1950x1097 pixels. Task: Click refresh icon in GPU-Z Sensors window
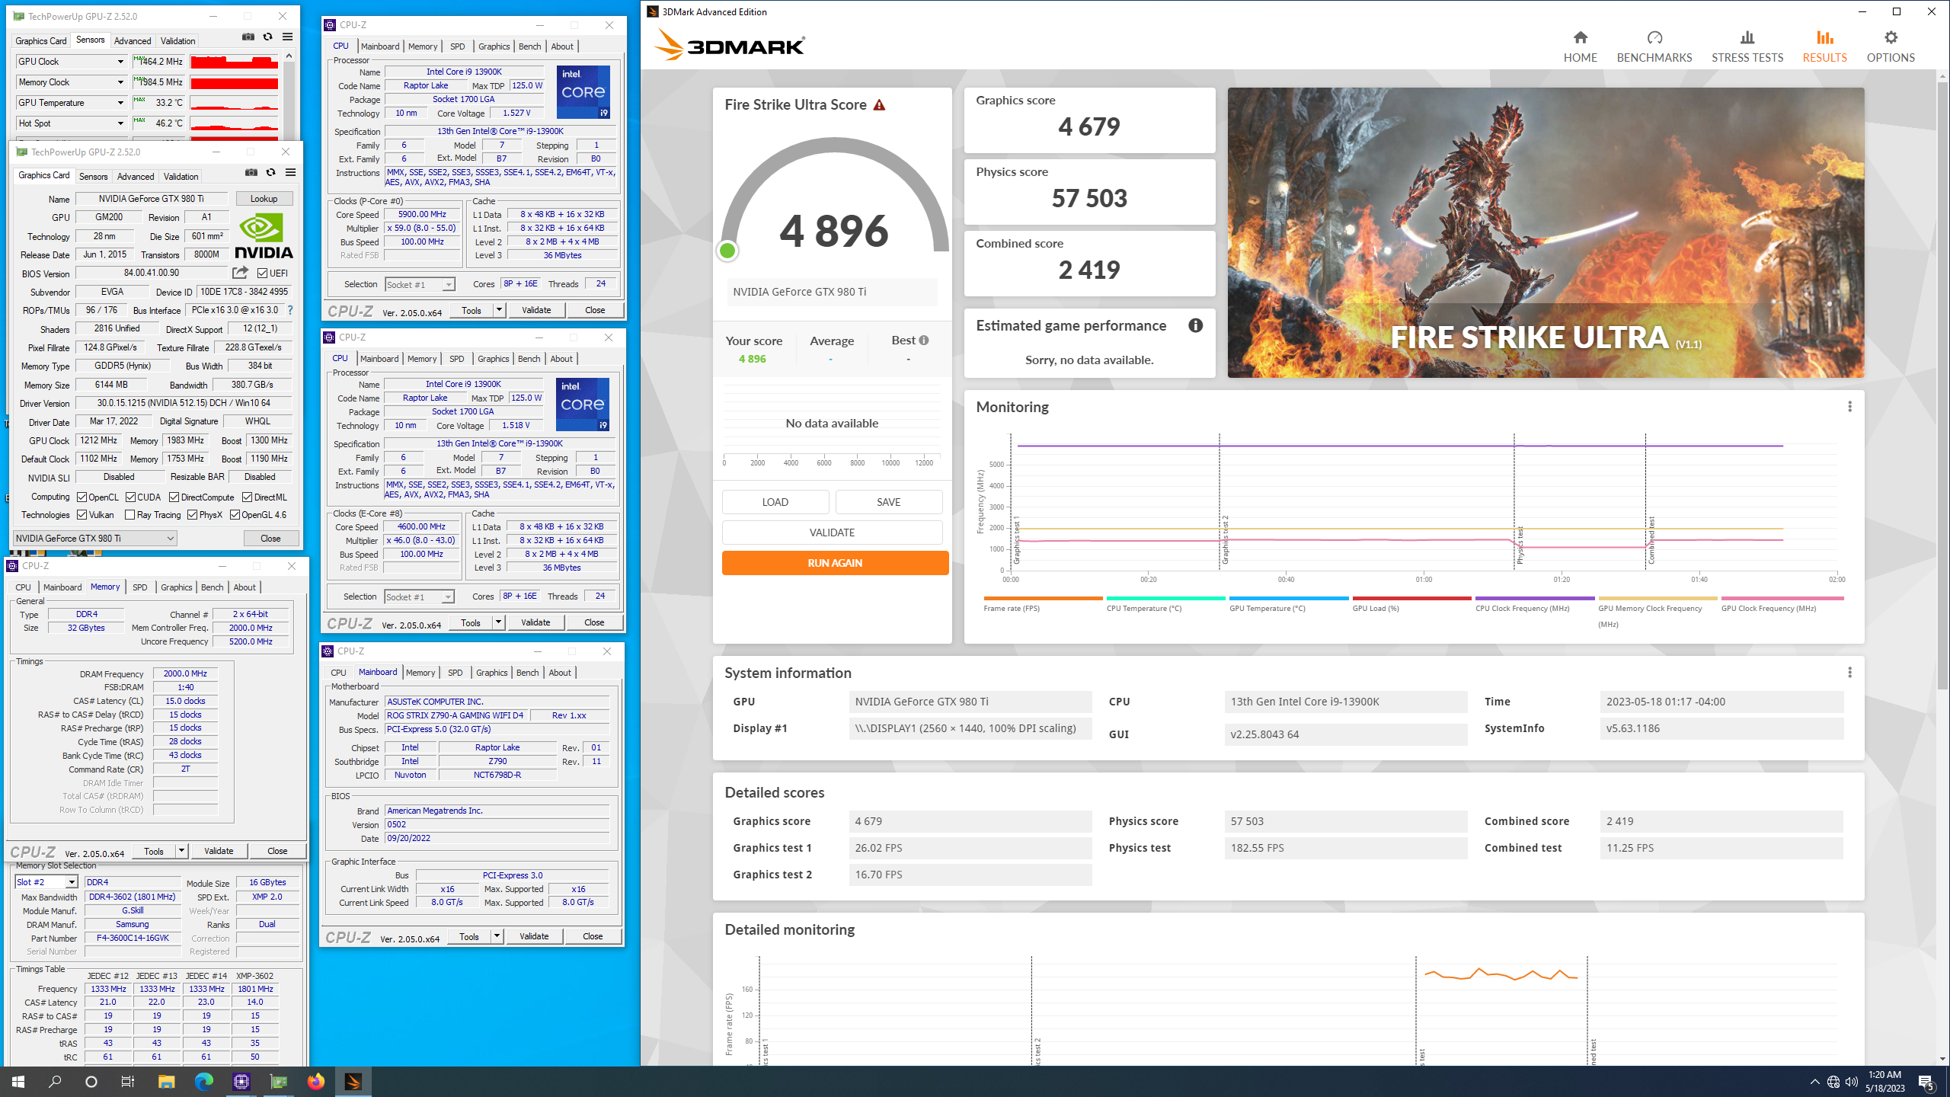point(267,37)
